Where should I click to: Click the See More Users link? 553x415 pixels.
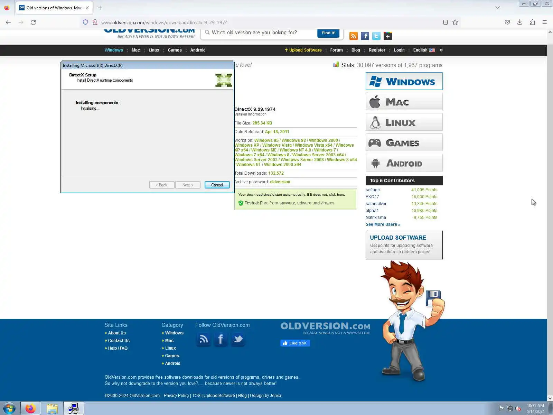tap(383, 224)
